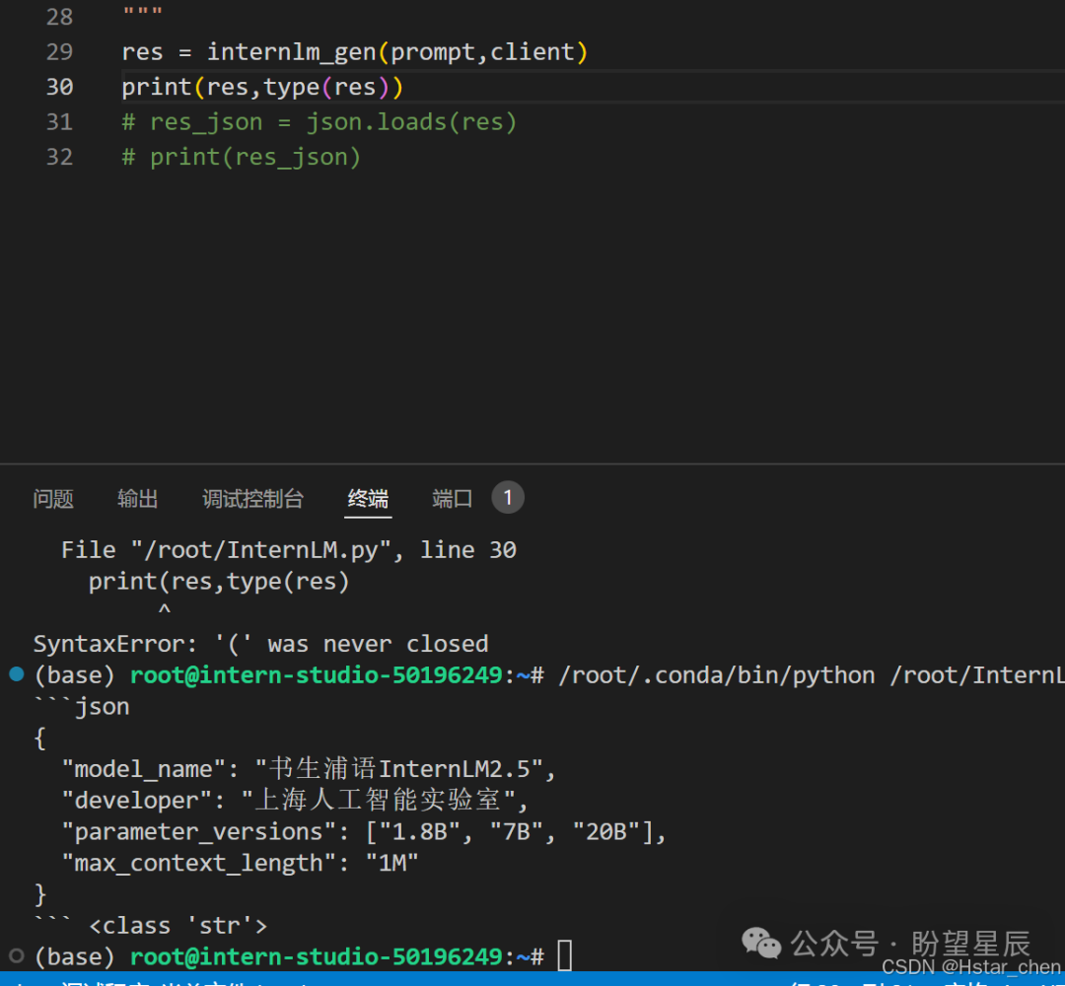1065x986 pixels.
Task: Click the terminal cursor at the last prompt
Action: click(564, 955)
